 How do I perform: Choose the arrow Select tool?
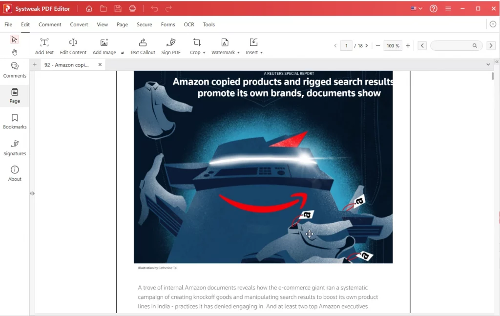[14, 39]
